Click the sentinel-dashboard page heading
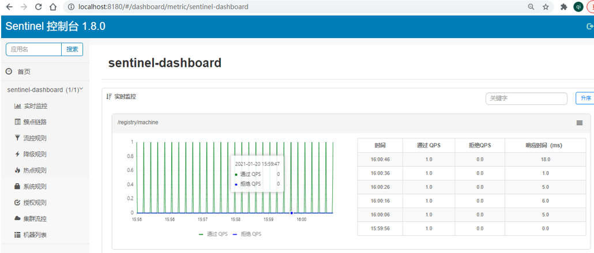594x253 pixels. [x=165, y=63]
